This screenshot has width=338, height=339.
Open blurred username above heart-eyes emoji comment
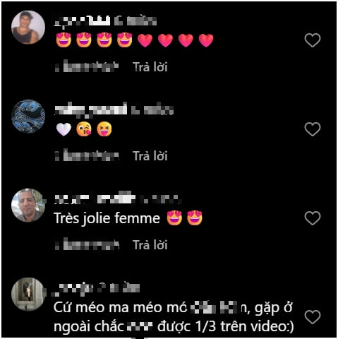click(83, 20)
